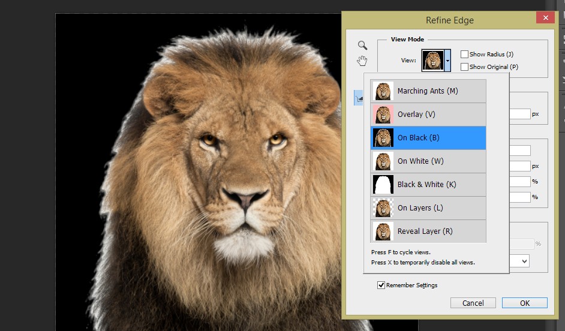Collapse the View mode dropdown arrow
565x331 pixels.
pyautogui.click(x=447, y=61)
